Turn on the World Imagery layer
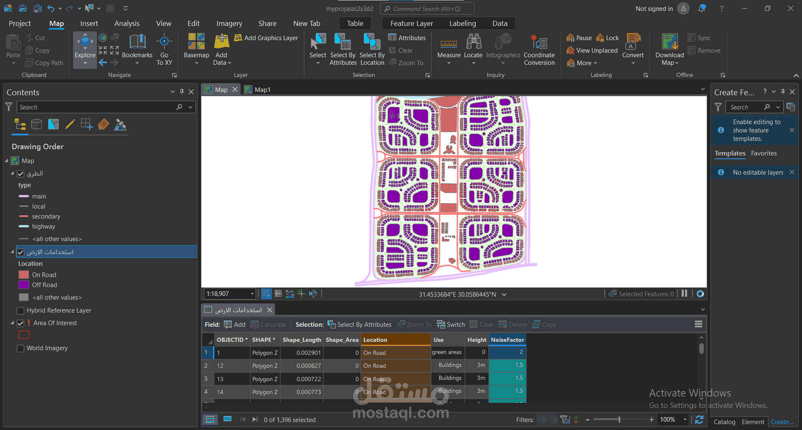Image resolution: width=802 pixels, height=430 pixels. [x=20, y=348]
